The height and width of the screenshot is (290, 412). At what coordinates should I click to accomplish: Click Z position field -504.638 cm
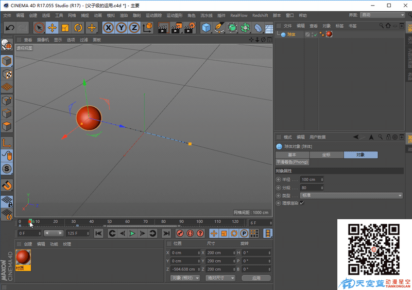[x=185, y=269]
